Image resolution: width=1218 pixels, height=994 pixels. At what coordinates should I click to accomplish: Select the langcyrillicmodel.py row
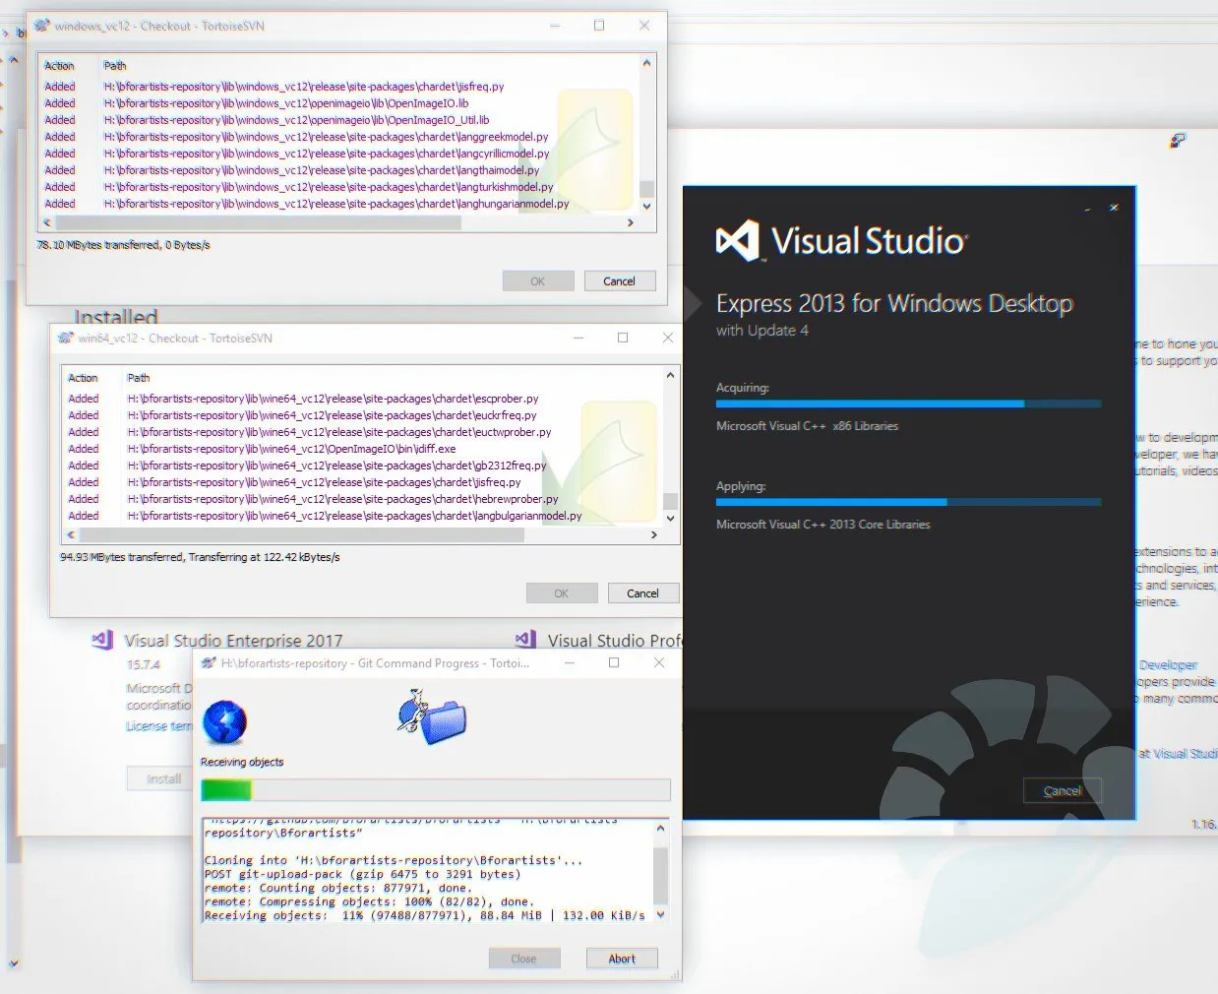click(339, 154)
